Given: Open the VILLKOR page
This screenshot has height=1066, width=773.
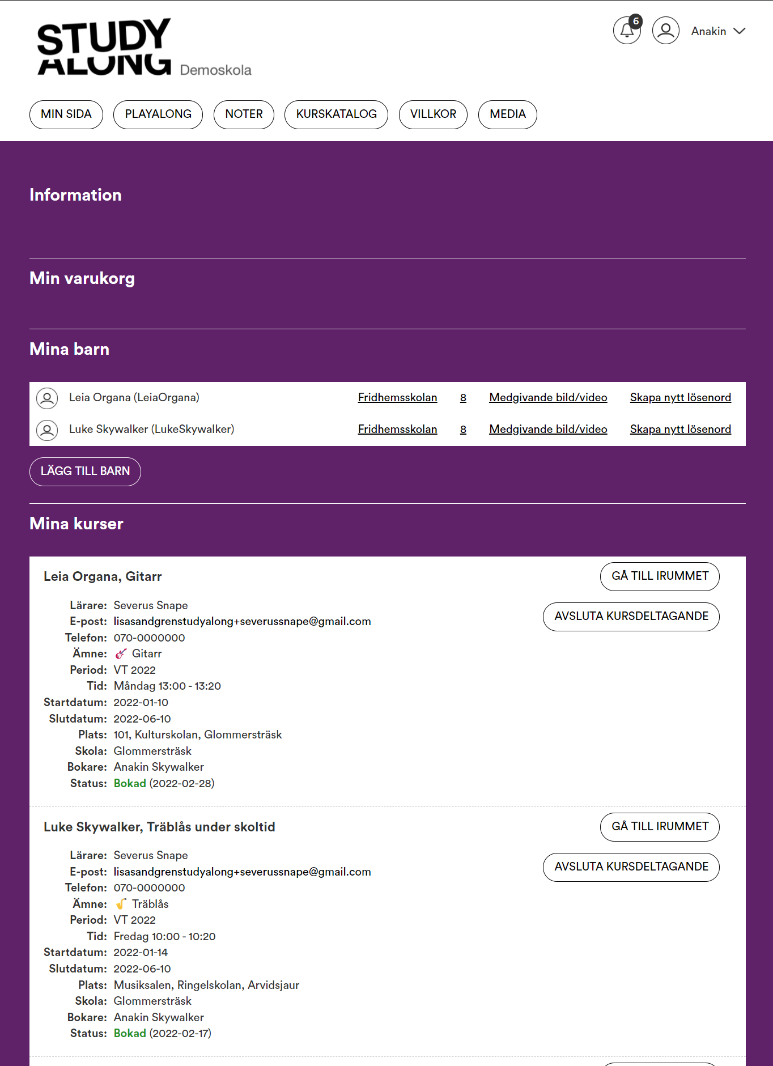Looking at the screenshot, I should pos(433,114).
